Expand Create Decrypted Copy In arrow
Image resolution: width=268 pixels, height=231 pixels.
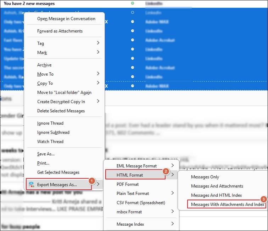pos(98,101)
